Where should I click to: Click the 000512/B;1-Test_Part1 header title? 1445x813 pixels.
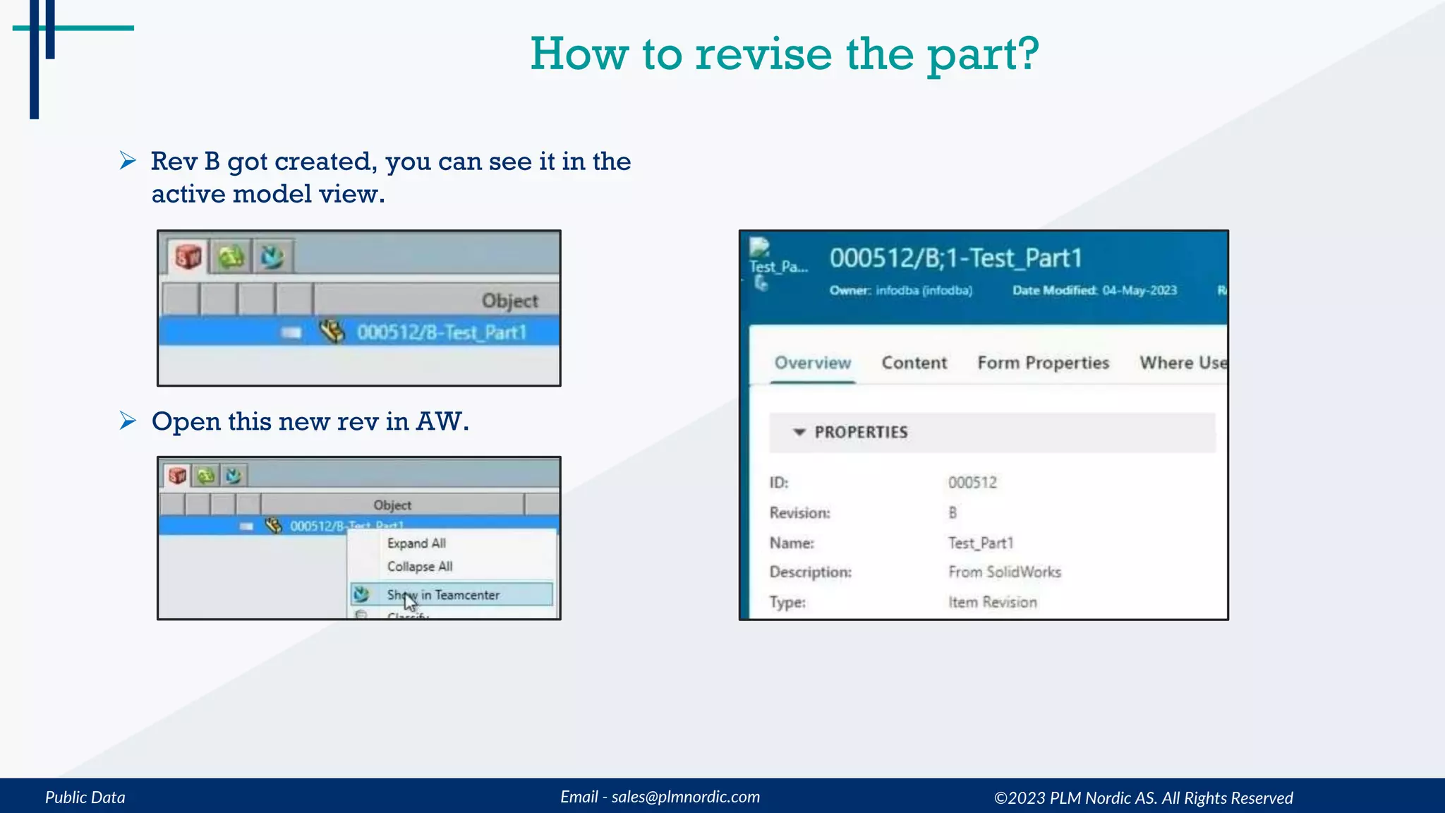point(955,258)
